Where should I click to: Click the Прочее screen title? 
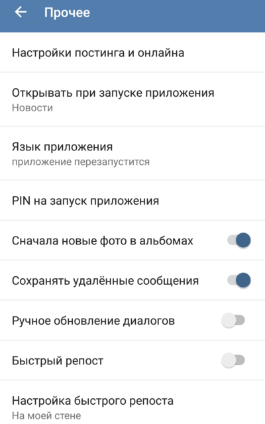pyautogui.click(x=67, y=13)
